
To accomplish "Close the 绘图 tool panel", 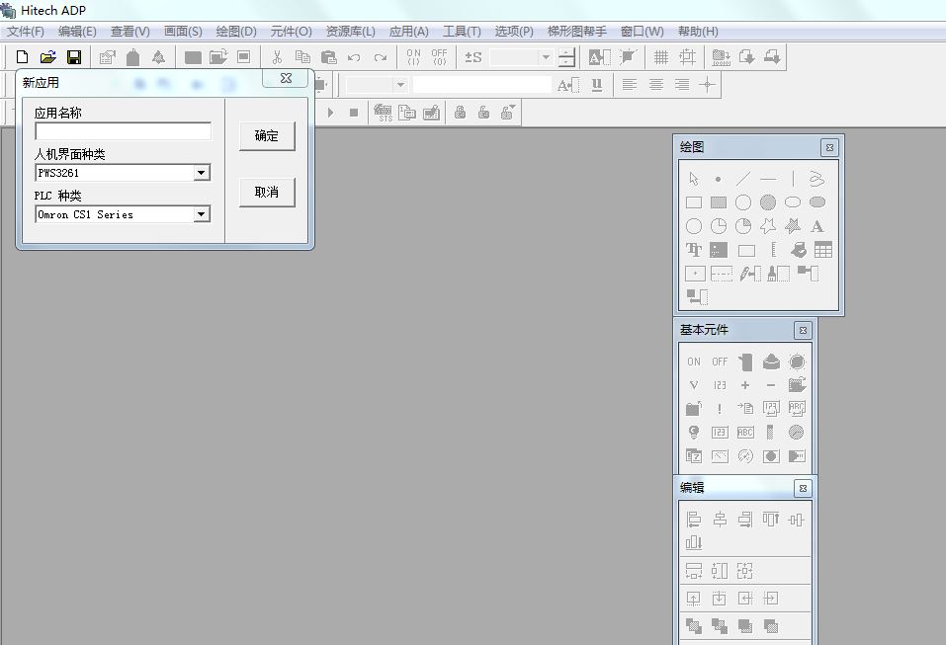I will click(829, 147).
